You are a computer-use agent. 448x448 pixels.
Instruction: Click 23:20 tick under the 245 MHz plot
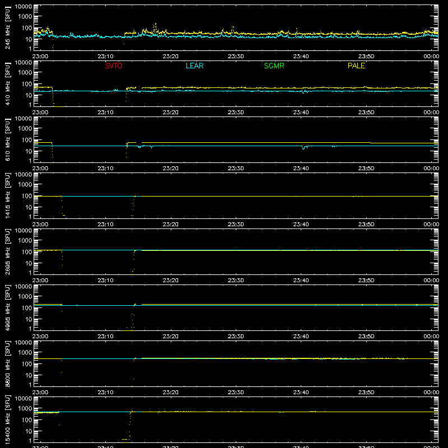(x=171, y=57)
